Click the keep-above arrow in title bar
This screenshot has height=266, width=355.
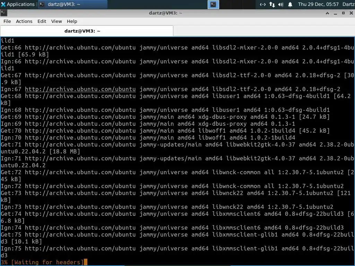point(327,13)
